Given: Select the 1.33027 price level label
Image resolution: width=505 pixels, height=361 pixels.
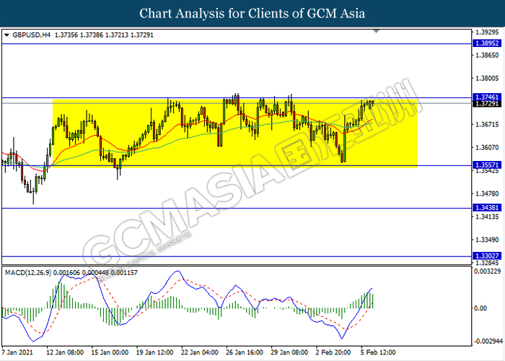Looking at the screenshot, I should click(x=487, y=256).
